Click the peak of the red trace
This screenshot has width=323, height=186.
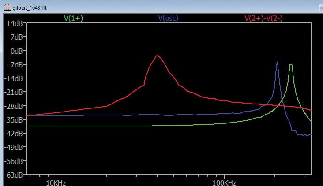click(x=157, y=56)
